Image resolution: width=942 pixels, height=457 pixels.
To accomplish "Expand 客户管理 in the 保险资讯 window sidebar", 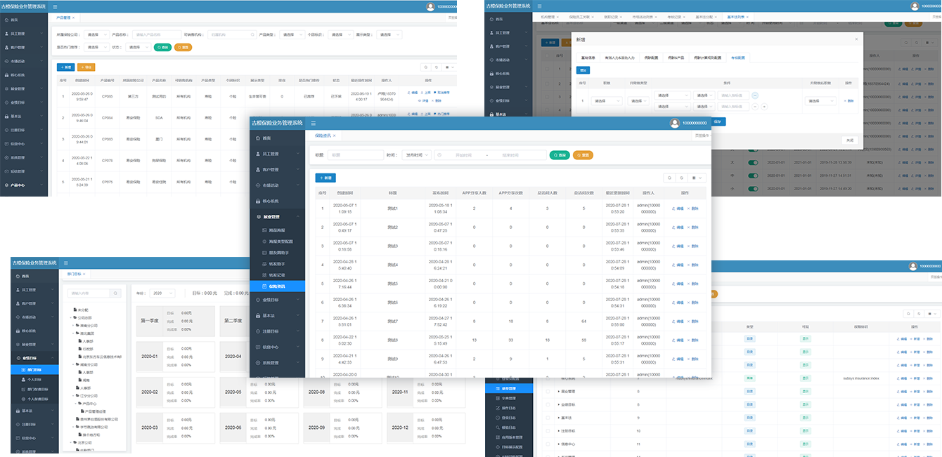I will coord(278,169).
